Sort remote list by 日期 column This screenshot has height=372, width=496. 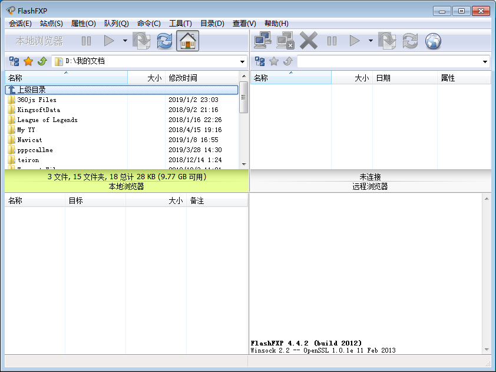(x=405, y=78)
